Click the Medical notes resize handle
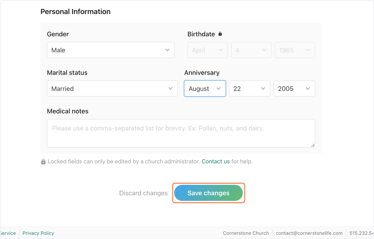The image size is (374, 239). [x=313, y=145]
